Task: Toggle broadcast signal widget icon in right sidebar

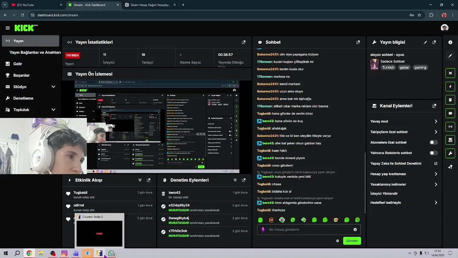Action: click(x=450, y=126)
